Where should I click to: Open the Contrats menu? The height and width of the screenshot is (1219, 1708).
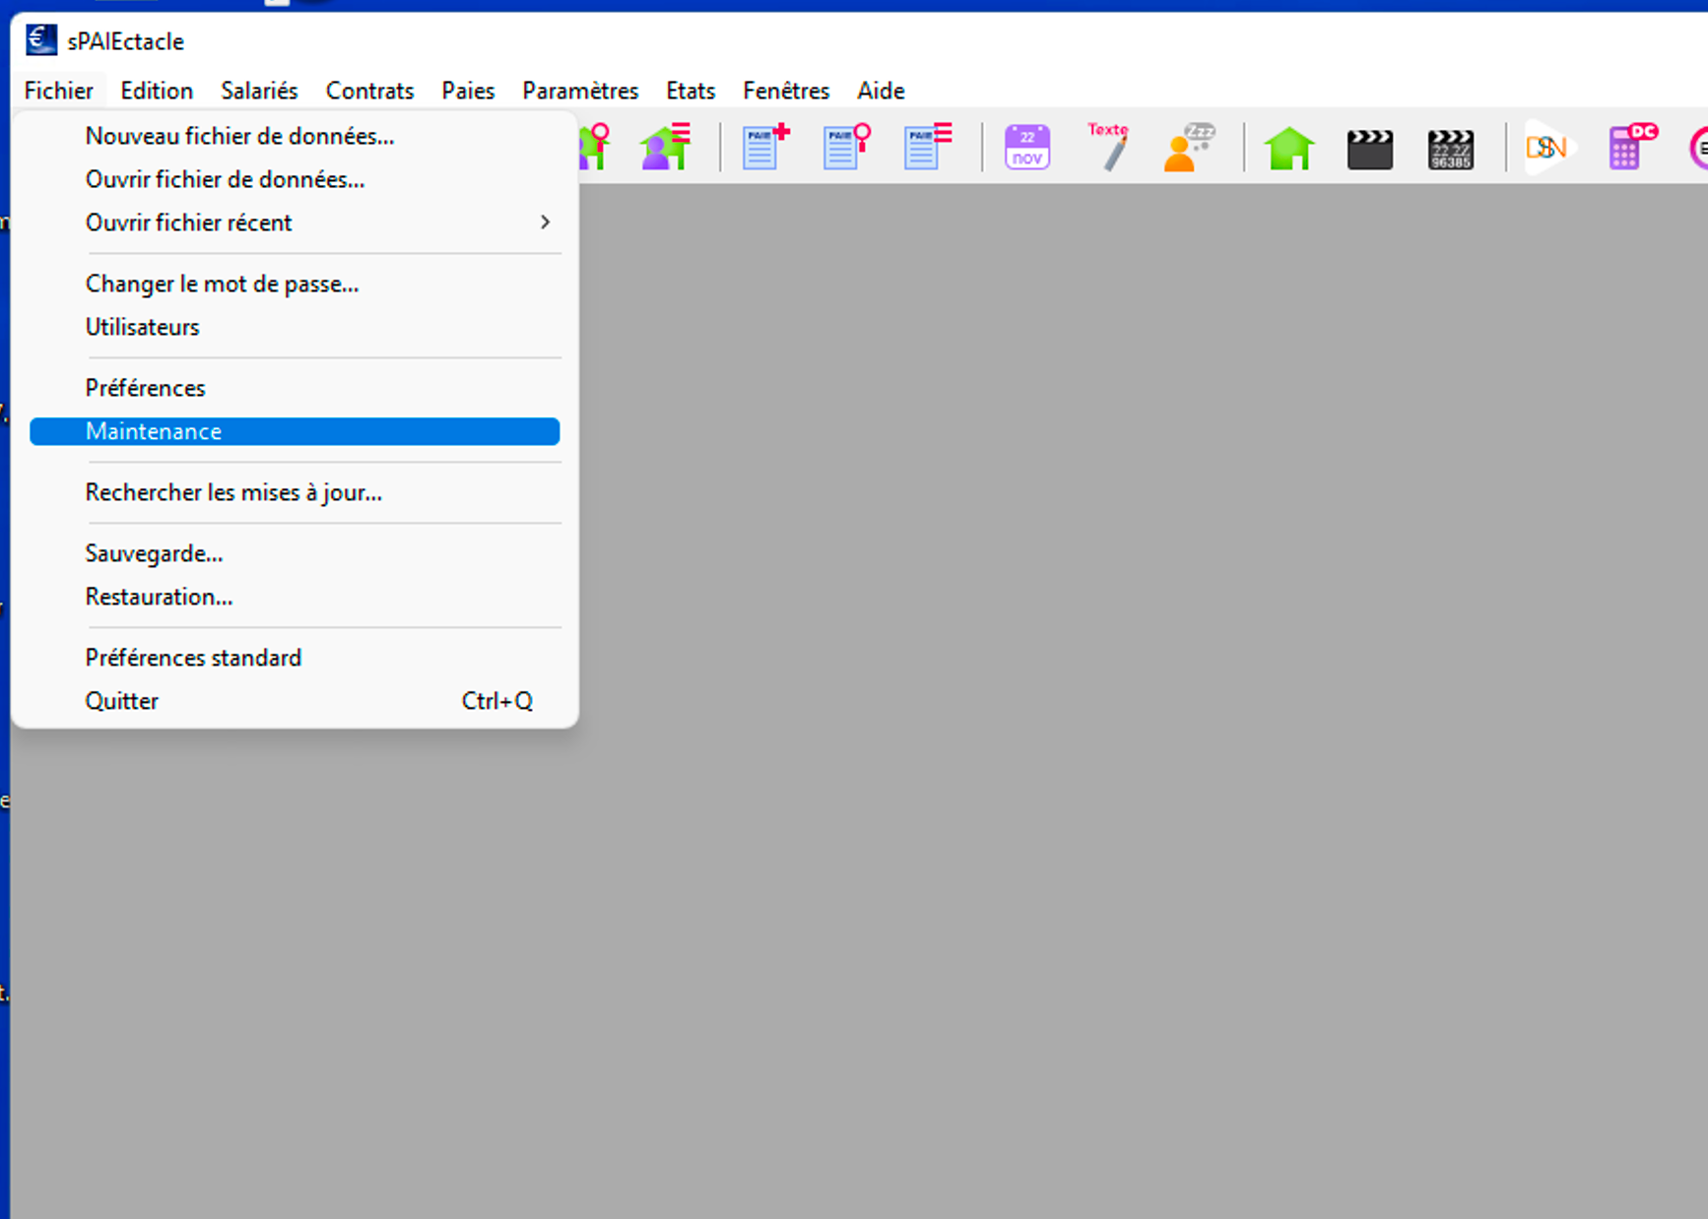[x=369, y=91]
